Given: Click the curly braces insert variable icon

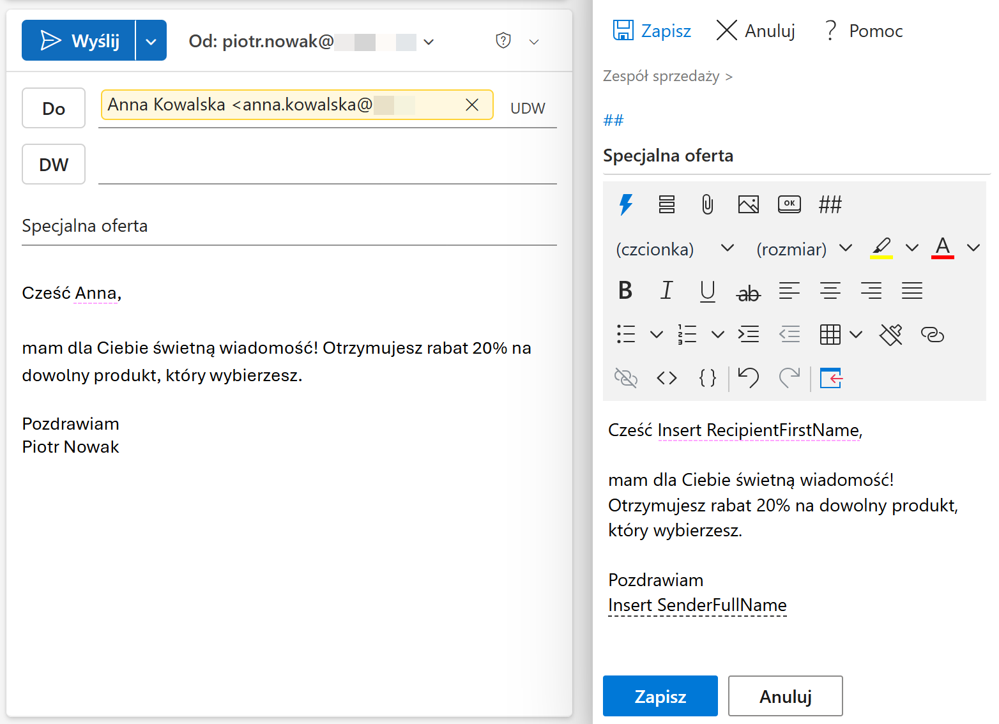Looking at the screenshot, I should pyautogui.click(x=707, y=378).
